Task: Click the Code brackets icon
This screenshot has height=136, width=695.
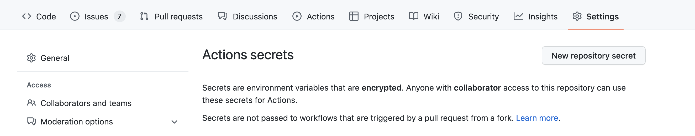Action: point(27,17)
